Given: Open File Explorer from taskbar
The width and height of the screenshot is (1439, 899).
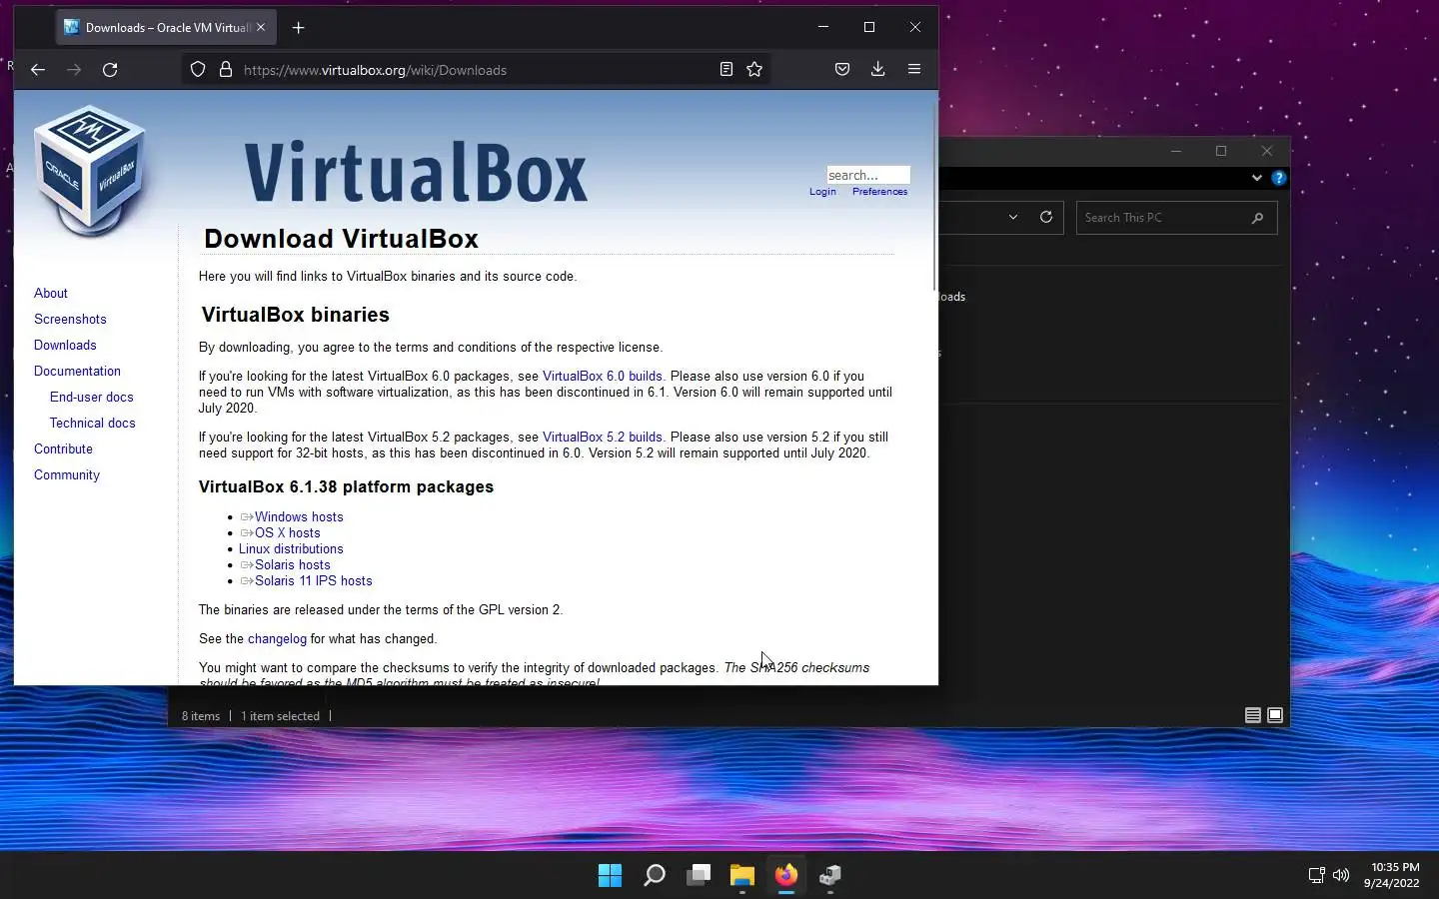Looking at the screenshot, I should (741, 876).
